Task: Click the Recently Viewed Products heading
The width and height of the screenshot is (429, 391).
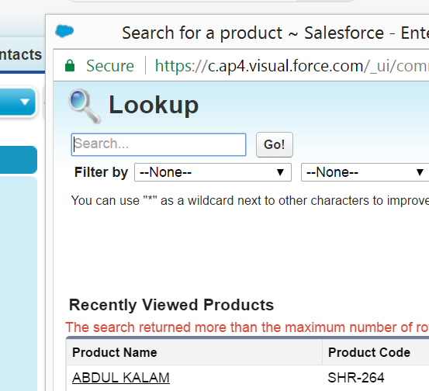Action: tap(171, 305)
